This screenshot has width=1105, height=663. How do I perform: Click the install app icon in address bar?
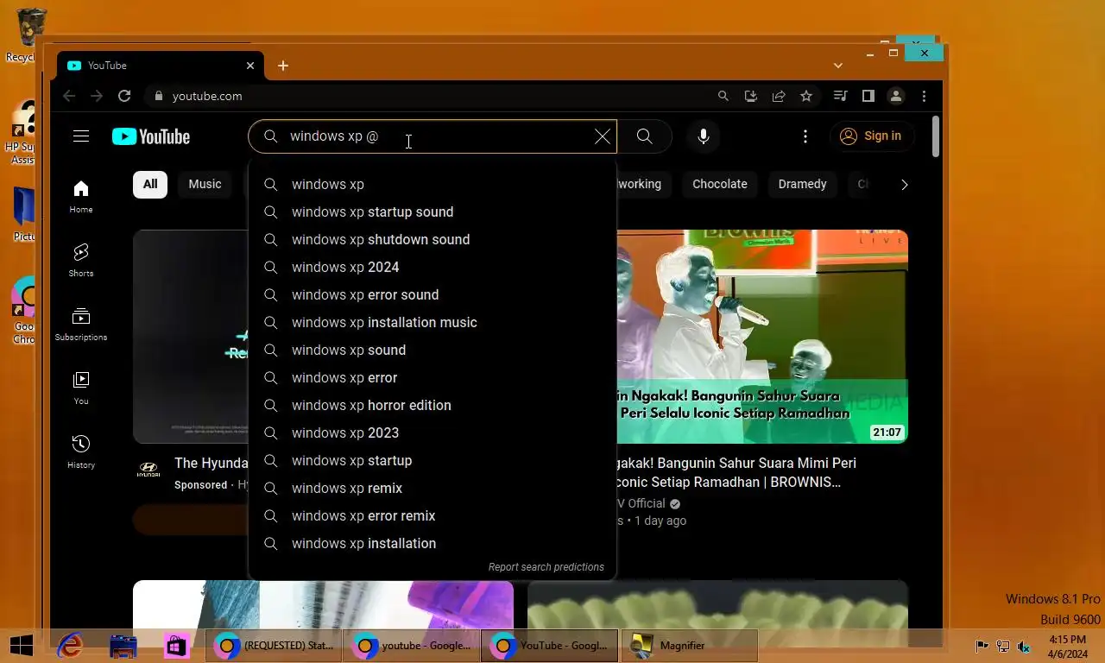point(751,96)
